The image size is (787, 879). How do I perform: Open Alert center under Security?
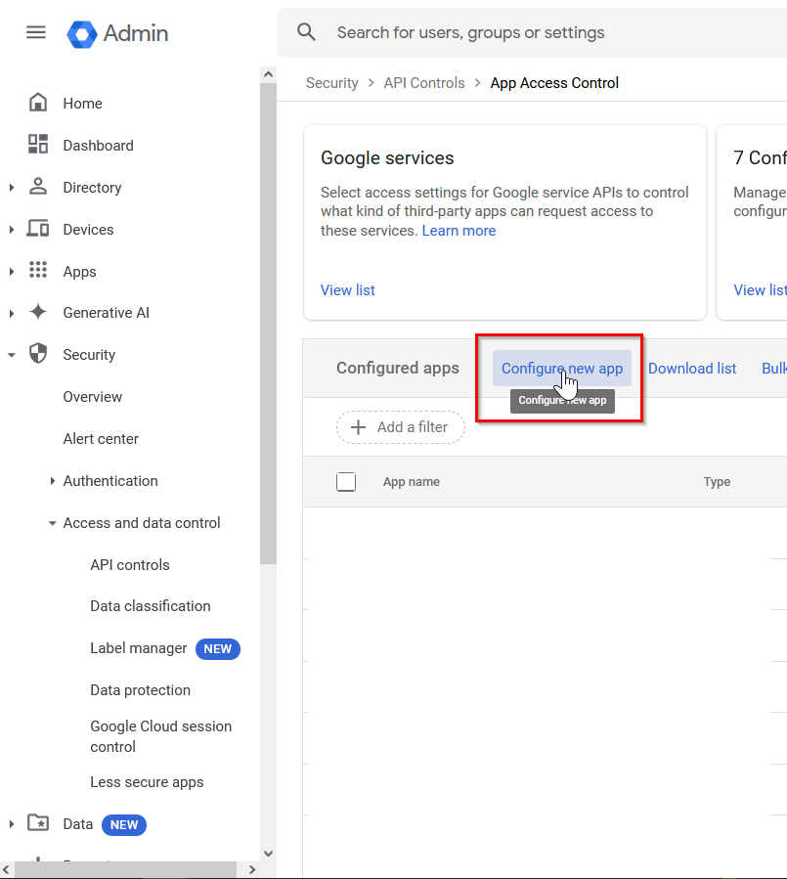click(101, 439)
